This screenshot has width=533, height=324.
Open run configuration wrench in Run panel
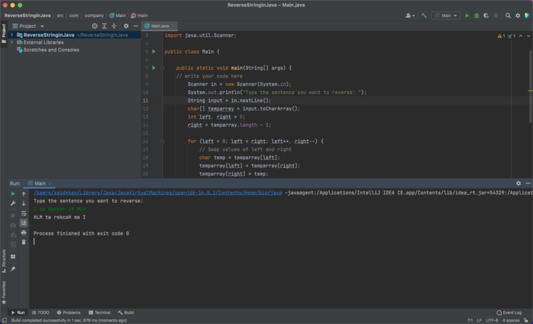pyautogui.click(x=13, y=203)
